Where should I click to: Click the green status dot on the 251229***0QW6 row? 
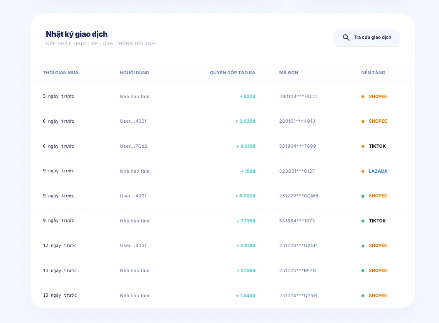tap(363, 196)
